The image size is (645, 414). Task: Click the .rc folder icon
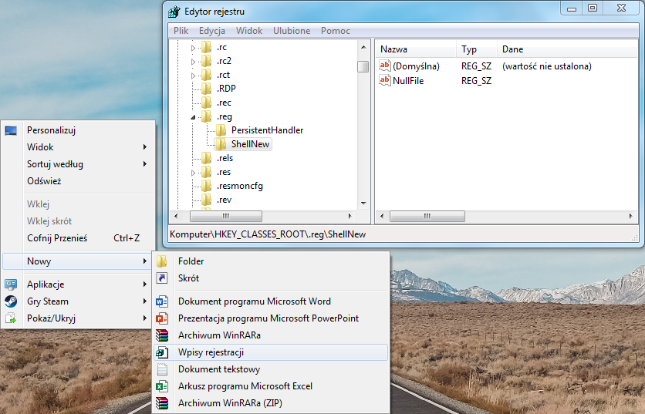point(206,47)
